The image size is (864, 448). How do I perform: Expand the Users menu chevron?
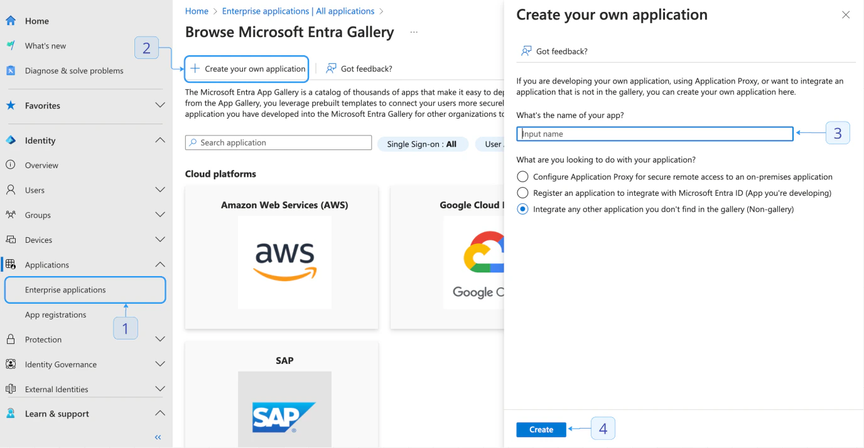pyautogui.click(x=160, y=189)
